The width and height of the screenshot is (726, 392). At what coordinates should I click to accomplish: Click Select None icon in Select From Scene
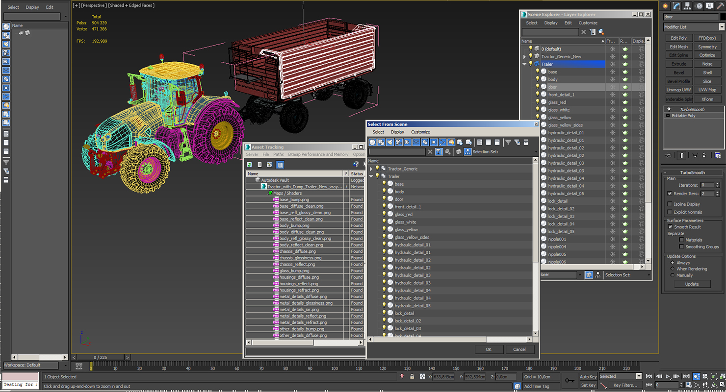(x=489, y=142)
